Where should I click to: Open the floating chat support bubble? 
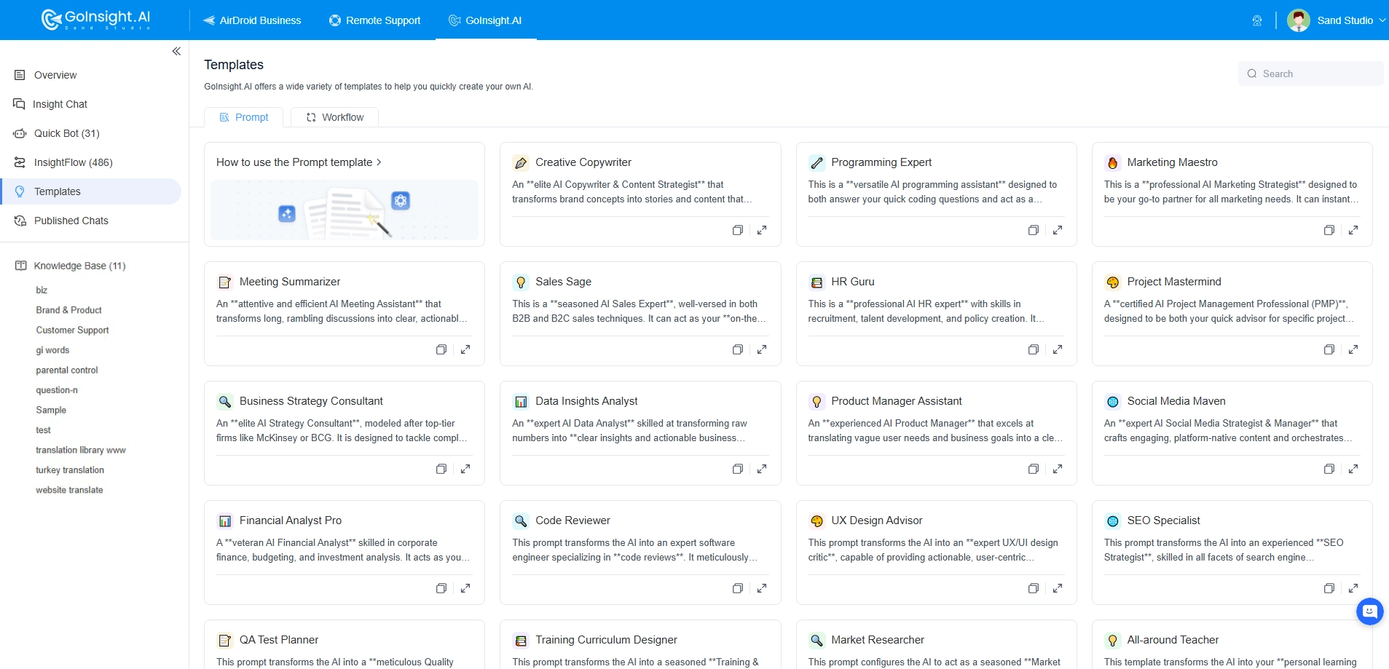coord(1369,611)
